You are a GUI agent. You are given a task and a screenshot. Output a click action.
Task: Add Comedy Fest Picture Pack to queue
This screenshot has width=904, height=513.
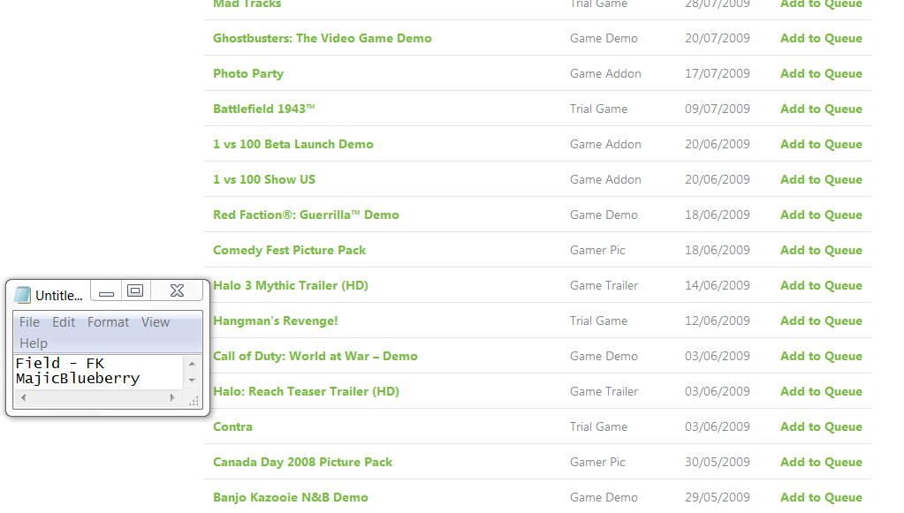[x=821, y=251]
